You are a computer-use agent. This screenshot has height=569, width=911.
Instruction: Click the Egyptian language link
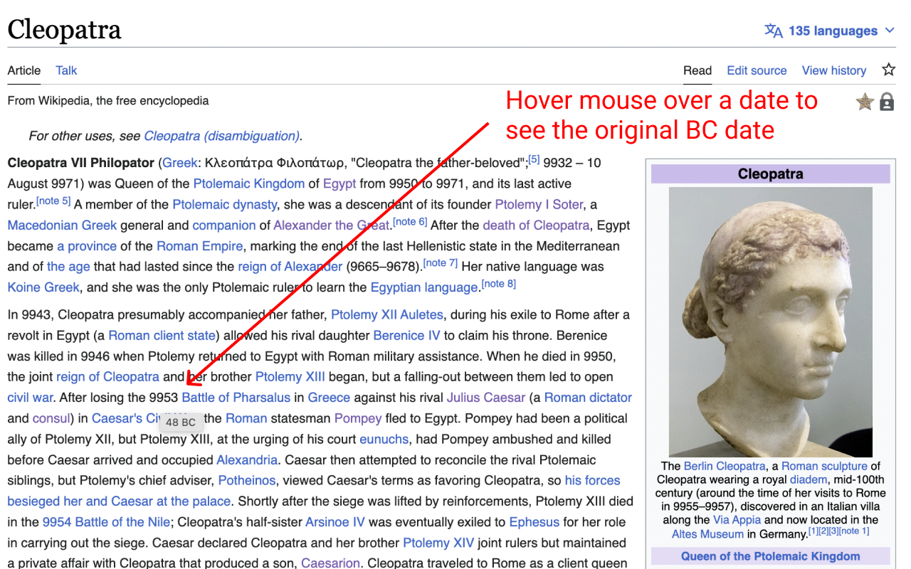pos(423,287)
